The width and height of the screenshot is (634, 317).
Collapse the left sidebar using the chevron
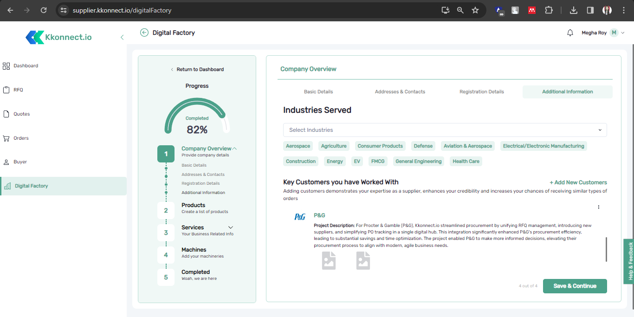122,37
